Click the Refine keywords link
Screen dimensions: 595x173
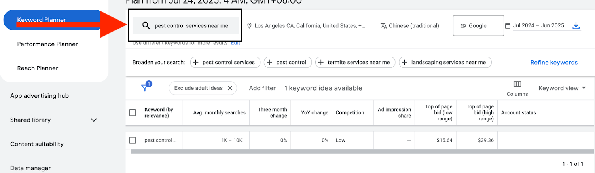554,62
